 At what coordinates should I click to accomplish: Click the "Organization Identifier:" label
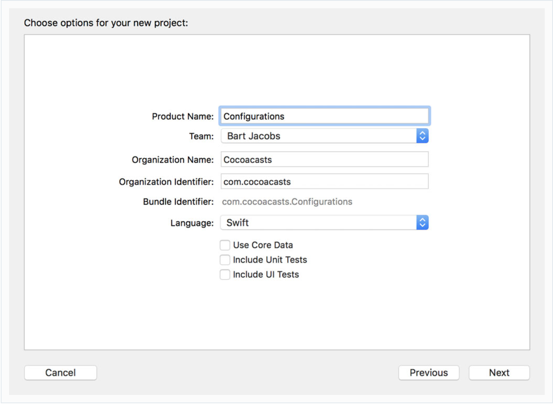click(166, 182)
